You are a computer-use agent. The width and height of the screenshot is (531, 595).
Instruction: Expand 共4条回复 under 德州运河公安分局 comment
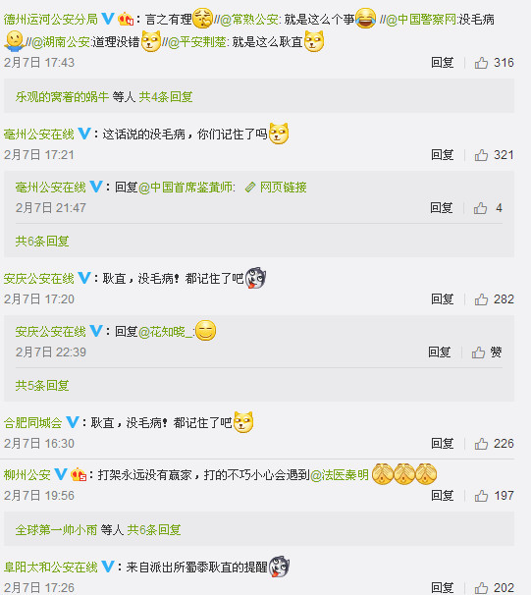click(166, 97)
